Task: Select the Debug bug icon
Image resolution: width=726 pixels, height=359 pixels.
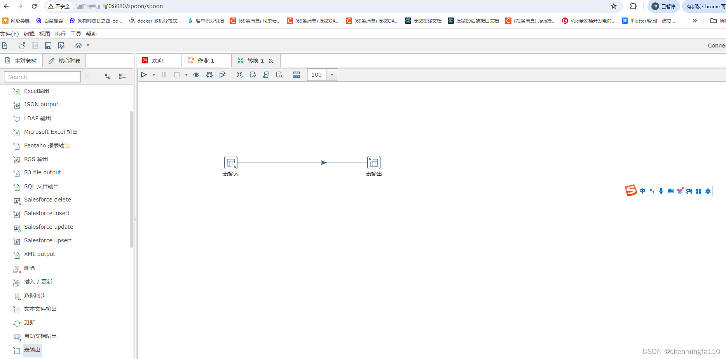Action: pos(209,74)
